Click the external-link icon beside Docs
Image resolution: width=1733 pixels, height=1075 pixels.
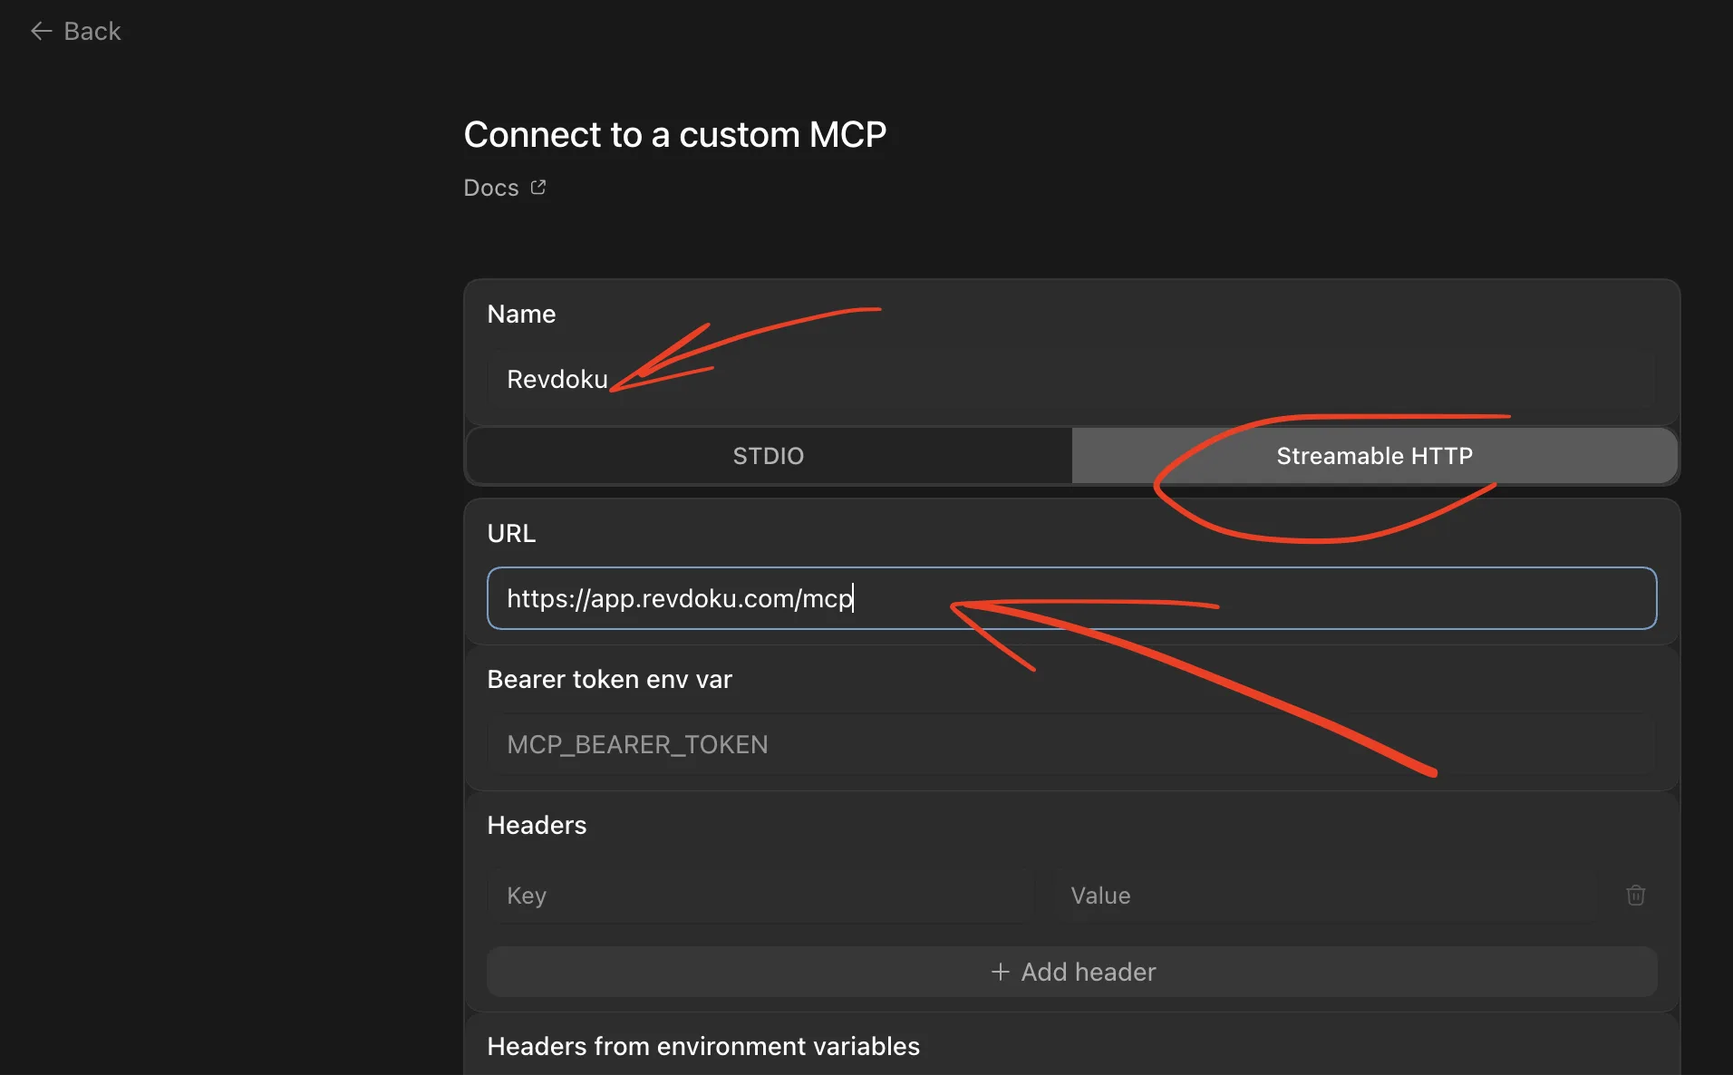click(538, 187)
